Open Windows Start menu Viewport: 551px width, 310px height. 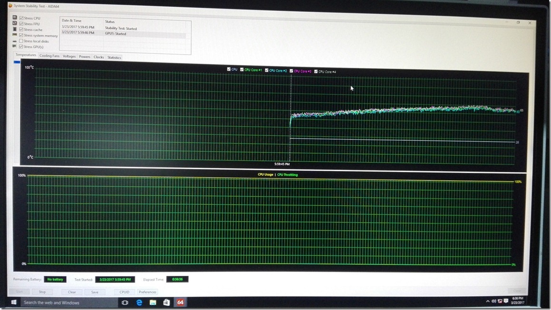14,302
